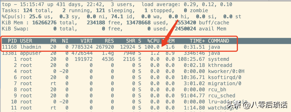Click the 191972 VIRT value for systemd
The height and width of the screenshot is (112, 291).
click(x=84, y=59)
